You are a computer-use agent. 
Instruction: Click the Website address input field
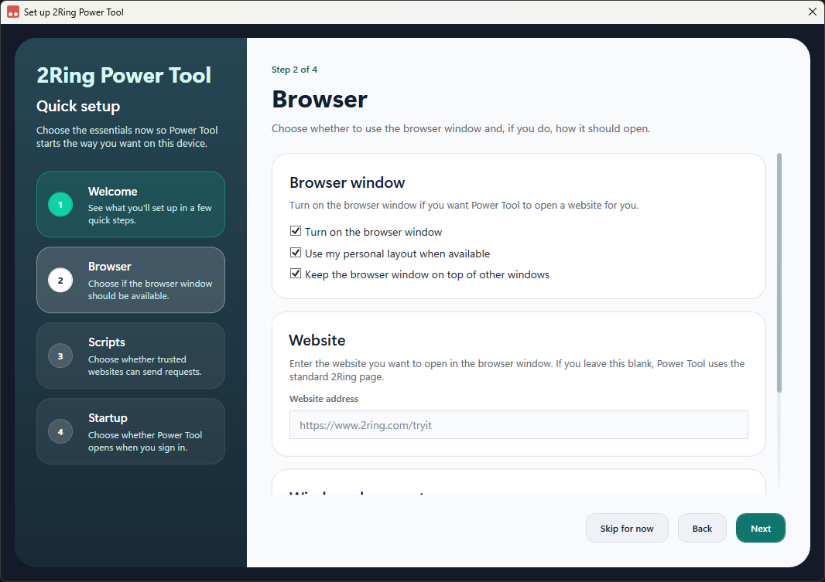click(x=519, y=425)
